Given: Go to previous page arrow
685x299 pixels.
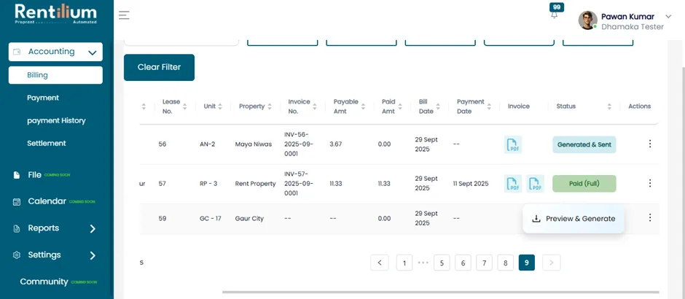Looking at the screenshot, I should point(380,263).
